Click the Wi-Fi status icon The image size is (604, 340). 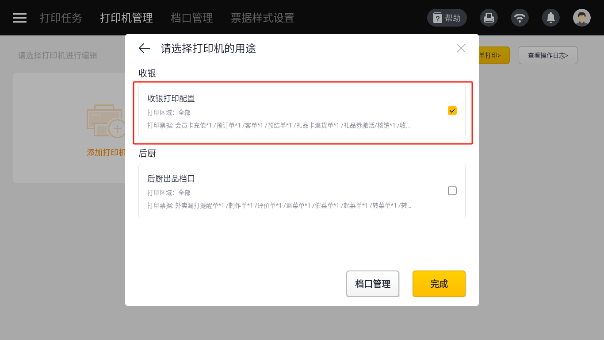click(x=520, y=18)
